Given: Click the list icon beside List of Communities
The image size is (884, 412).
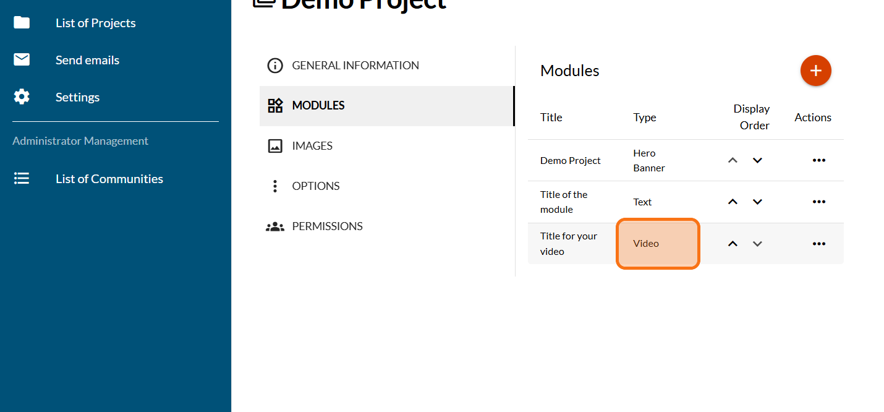Looking at the screenshot, I should [22, 179].
